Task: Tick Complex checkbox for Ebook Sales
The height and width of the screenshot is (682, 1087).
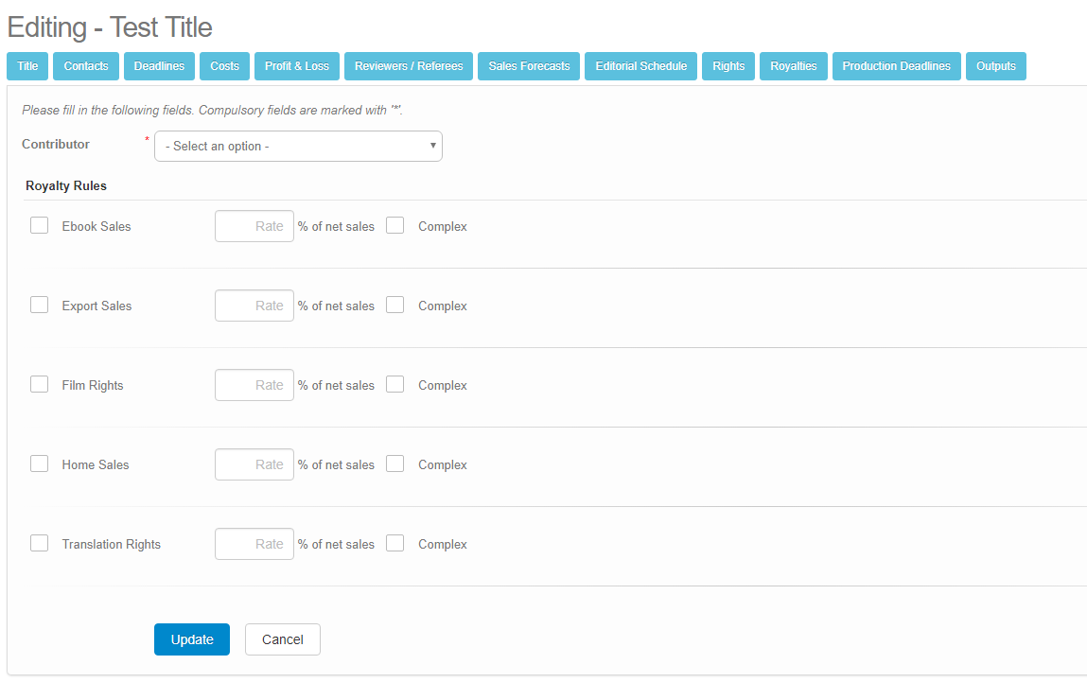Action: (x=395, y=225)
